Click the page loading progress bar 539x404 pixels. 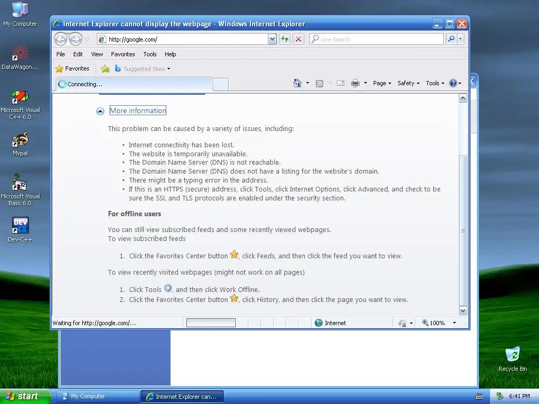point(211,322)
